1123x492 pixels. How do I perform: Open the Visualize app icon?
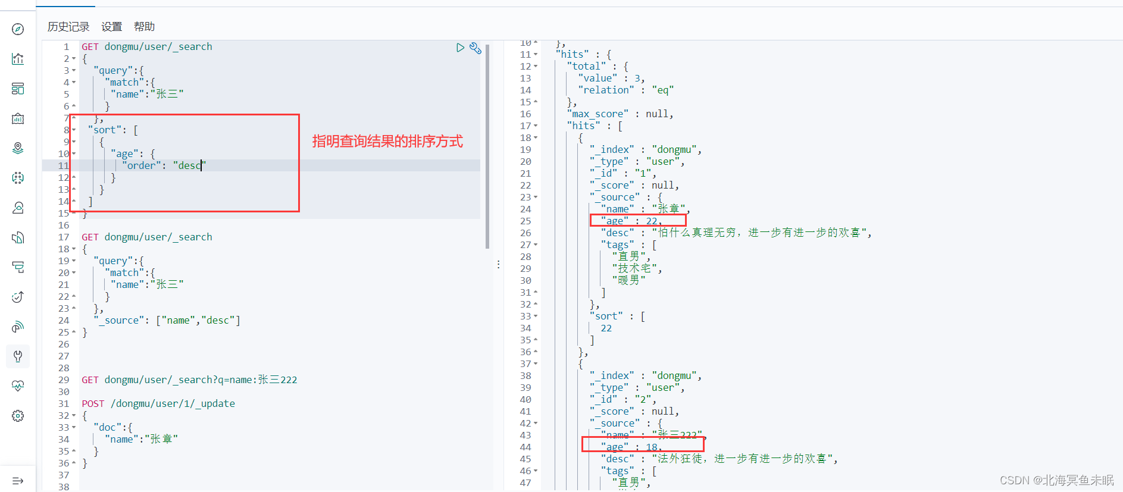point(18,59)
